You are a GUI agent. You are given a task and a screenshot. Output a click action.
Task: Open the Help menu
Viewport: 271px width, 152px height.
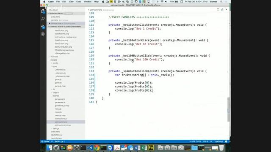(96, 2)
